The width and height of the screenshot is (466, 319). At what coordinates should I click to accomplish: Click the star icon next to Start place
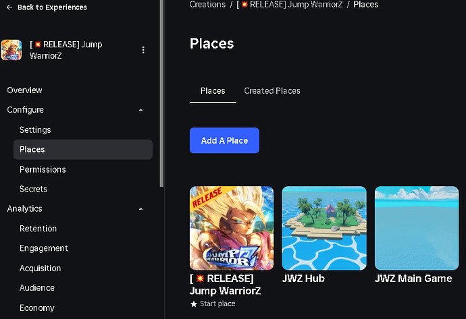[x=194, y=304]
